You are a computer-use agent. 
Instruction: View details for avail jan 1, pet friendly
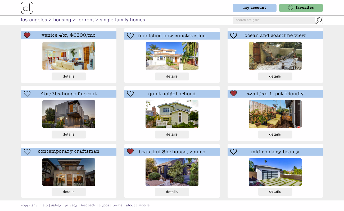[x=275, y=135]
